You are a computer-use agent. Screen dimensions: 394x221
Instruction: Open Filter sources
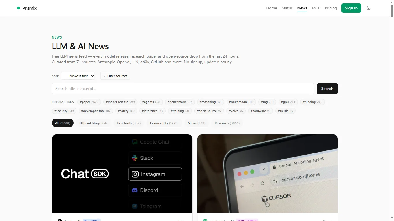pyautogui.click(x=115, y=76)
